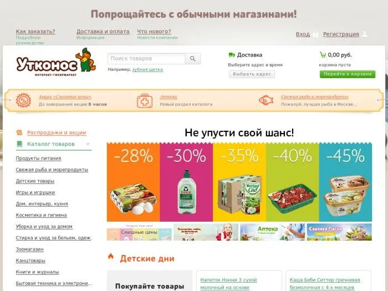This screenshot has height=291, width=388.
Task: Select the teal -45% ice cream panel
Action: (345, 182)
